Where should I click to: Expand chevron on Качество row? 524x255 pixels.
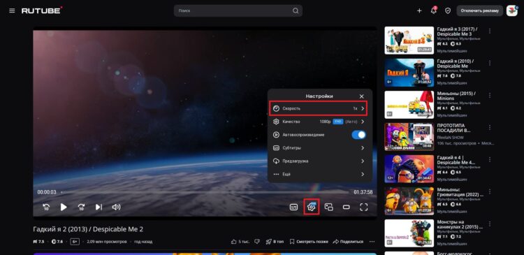363,122
